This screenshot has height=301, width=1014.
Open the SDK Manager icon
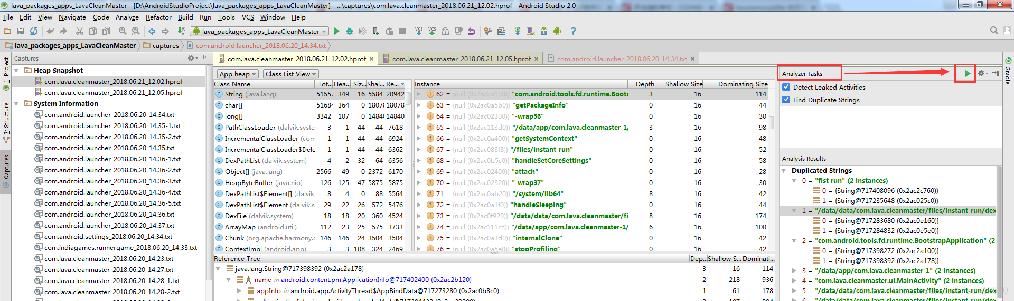click(544, 31)
